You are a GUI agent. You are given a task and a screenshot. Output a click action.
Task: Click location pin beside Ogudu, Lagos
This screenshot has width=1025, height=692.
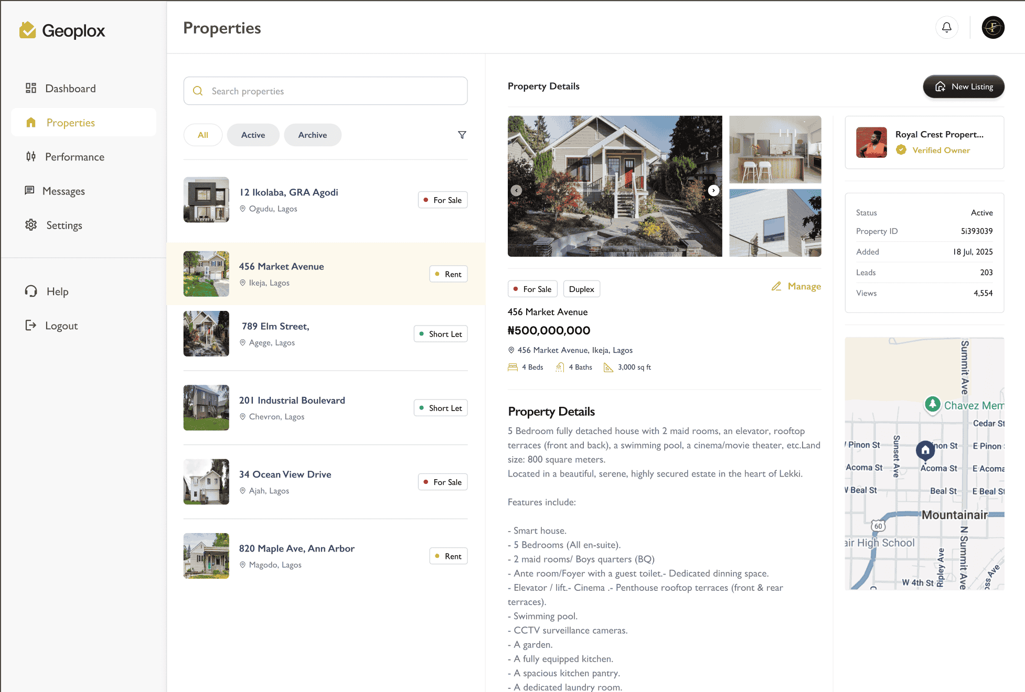243,209
